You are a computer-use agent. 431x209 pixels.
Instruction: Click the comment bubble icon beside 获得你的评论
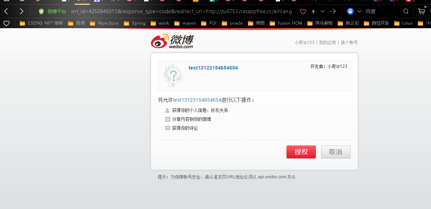167,128
